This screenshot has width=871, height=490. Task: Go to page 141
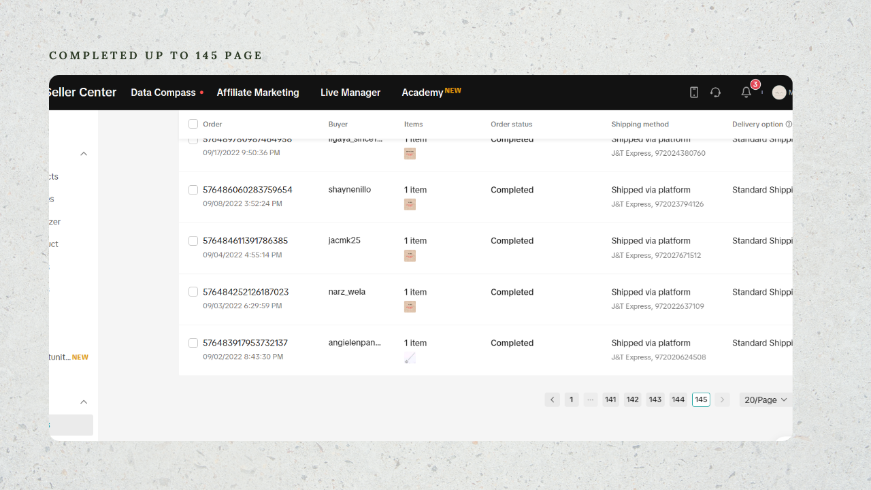(610, 399)
